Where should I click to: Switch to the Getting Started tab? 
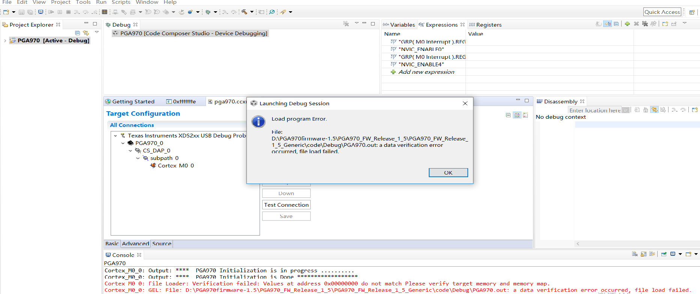coord(130,101)
